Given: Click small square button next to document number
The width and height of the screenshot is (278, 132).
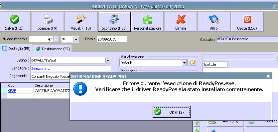Looking at the screenshot, I should point(57,39).
